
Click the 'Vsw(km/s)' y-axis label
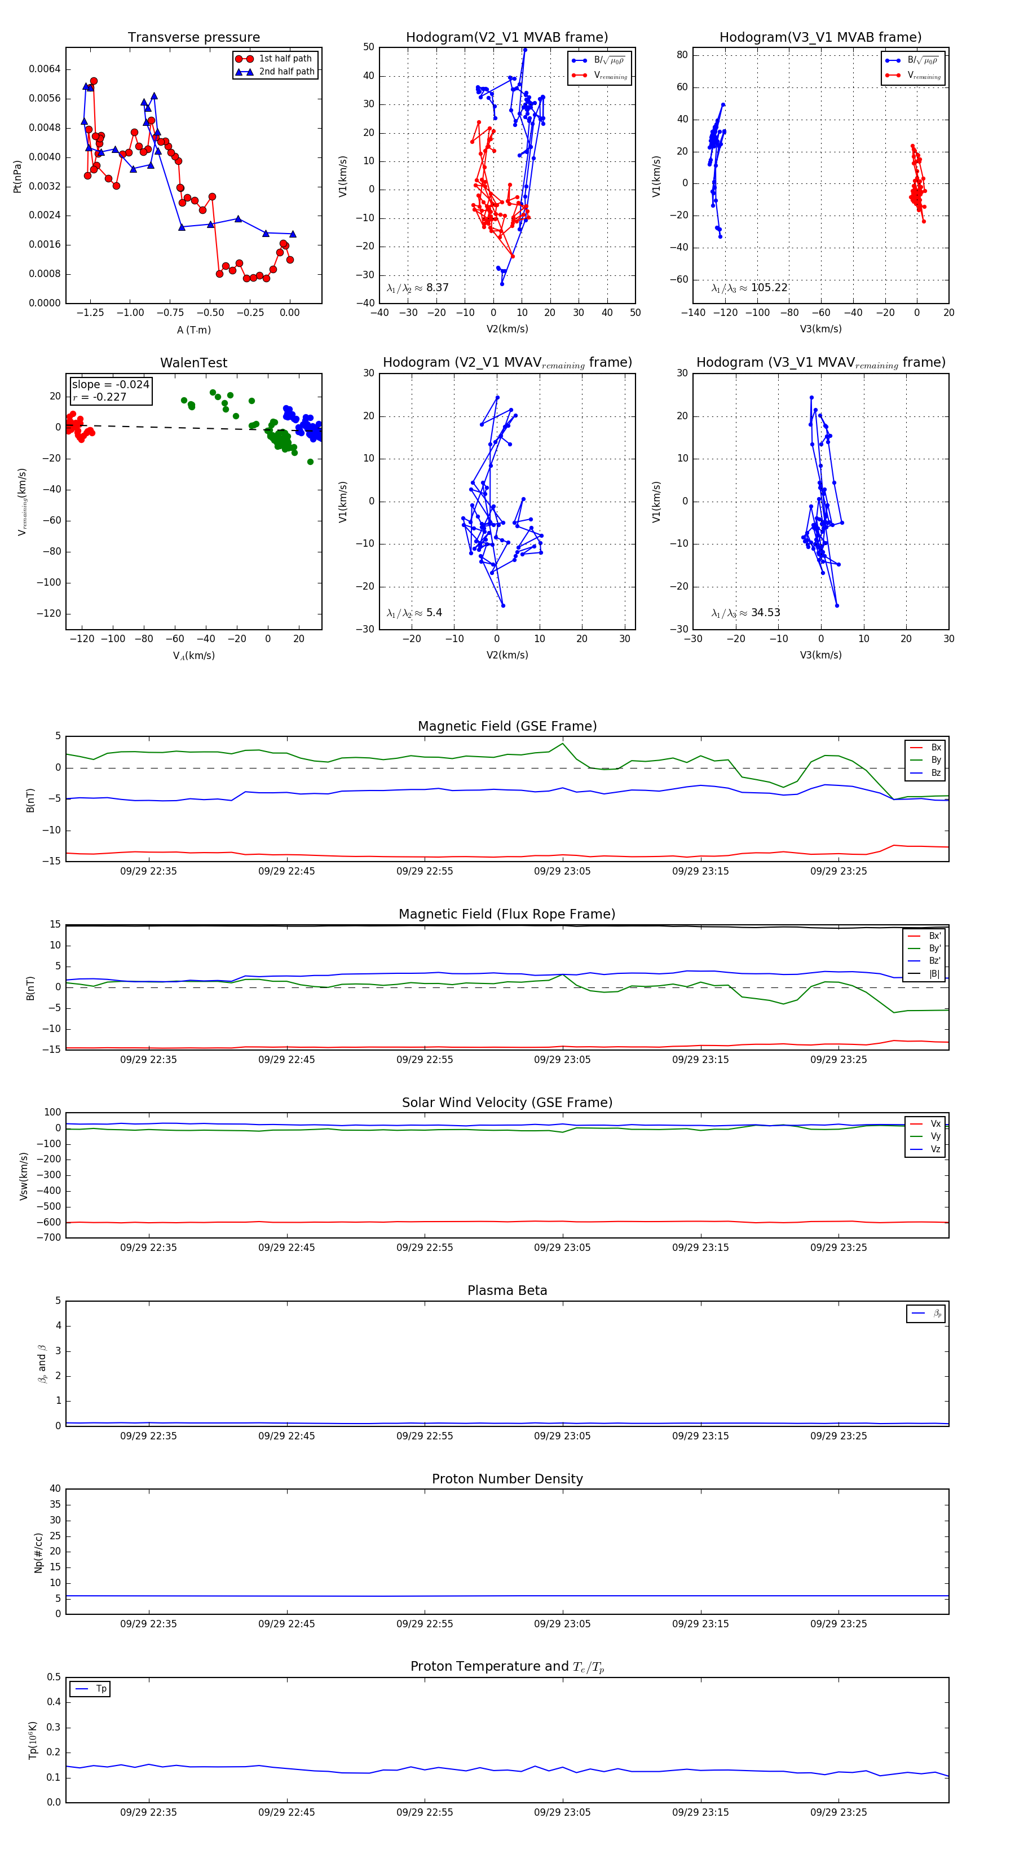click(24, 1176)
